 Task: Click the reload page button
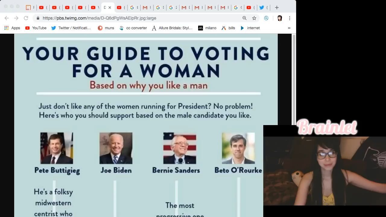26,18
